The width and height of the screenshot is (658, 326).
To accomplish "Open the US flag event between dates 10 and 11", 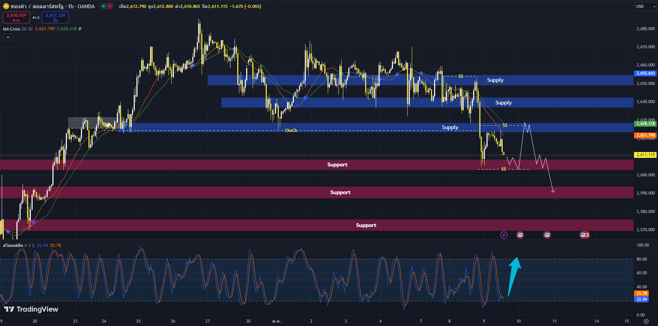I will 547,235.
